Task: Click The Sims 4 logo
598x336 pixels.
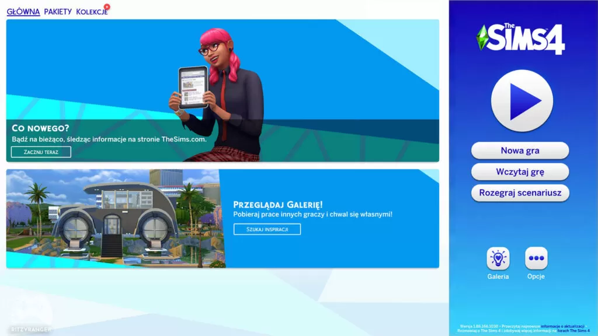Action: tap(520, 39)
